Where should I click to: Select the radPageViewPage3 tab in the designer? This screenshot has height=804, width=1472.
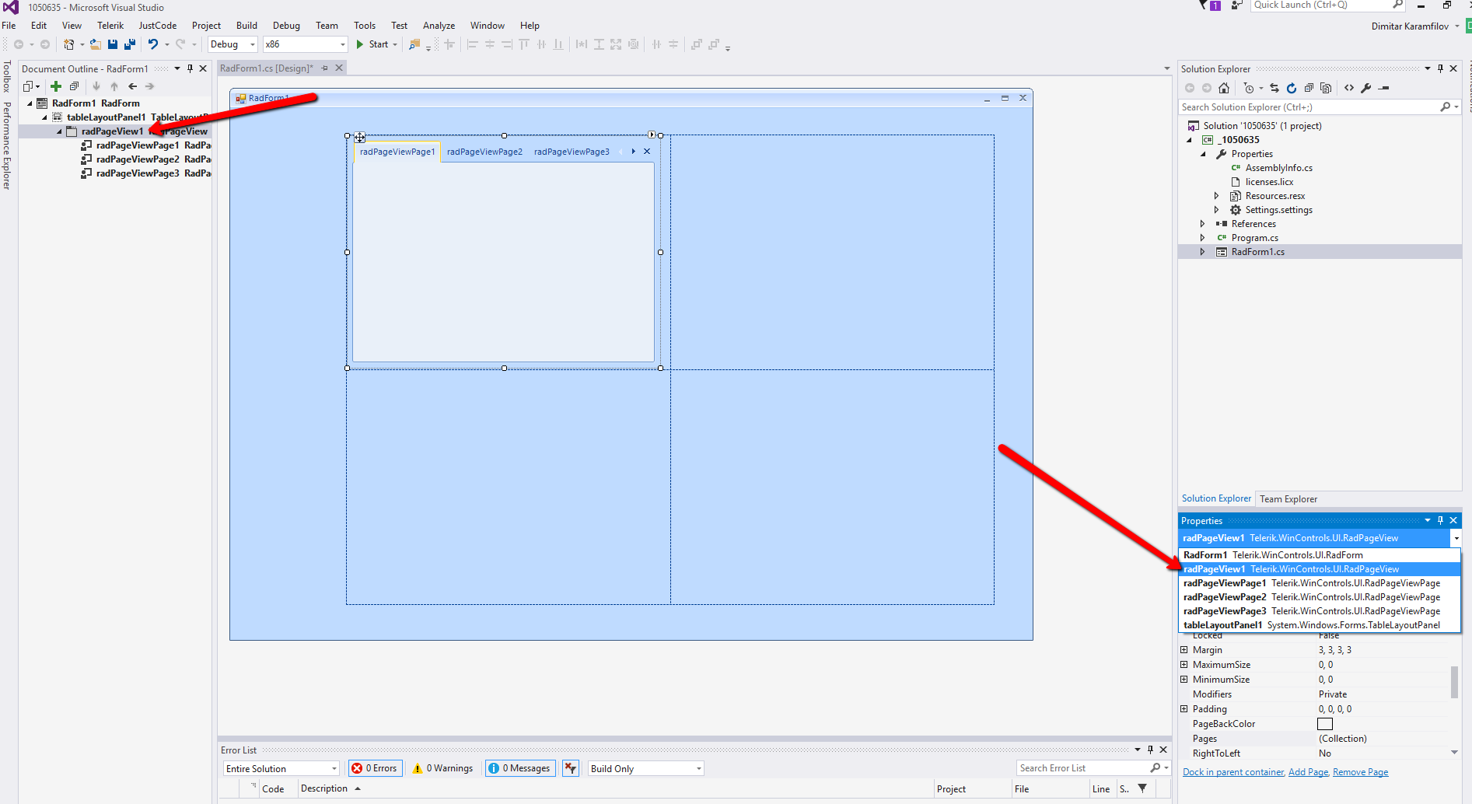point(572,152)
